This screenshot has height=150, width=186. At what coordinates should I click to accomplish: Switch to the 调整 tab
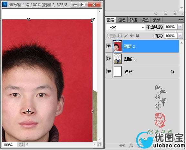[145, 20]
